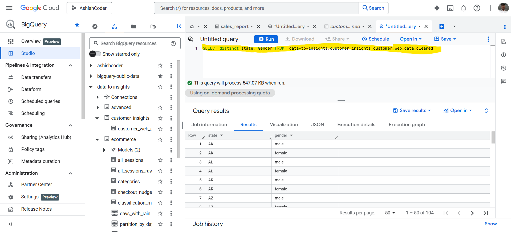Image resolution: width=511 pixels, height=232 pixels.
Task: Open the shared folder icon pane
Action: [x=153, y=26]
